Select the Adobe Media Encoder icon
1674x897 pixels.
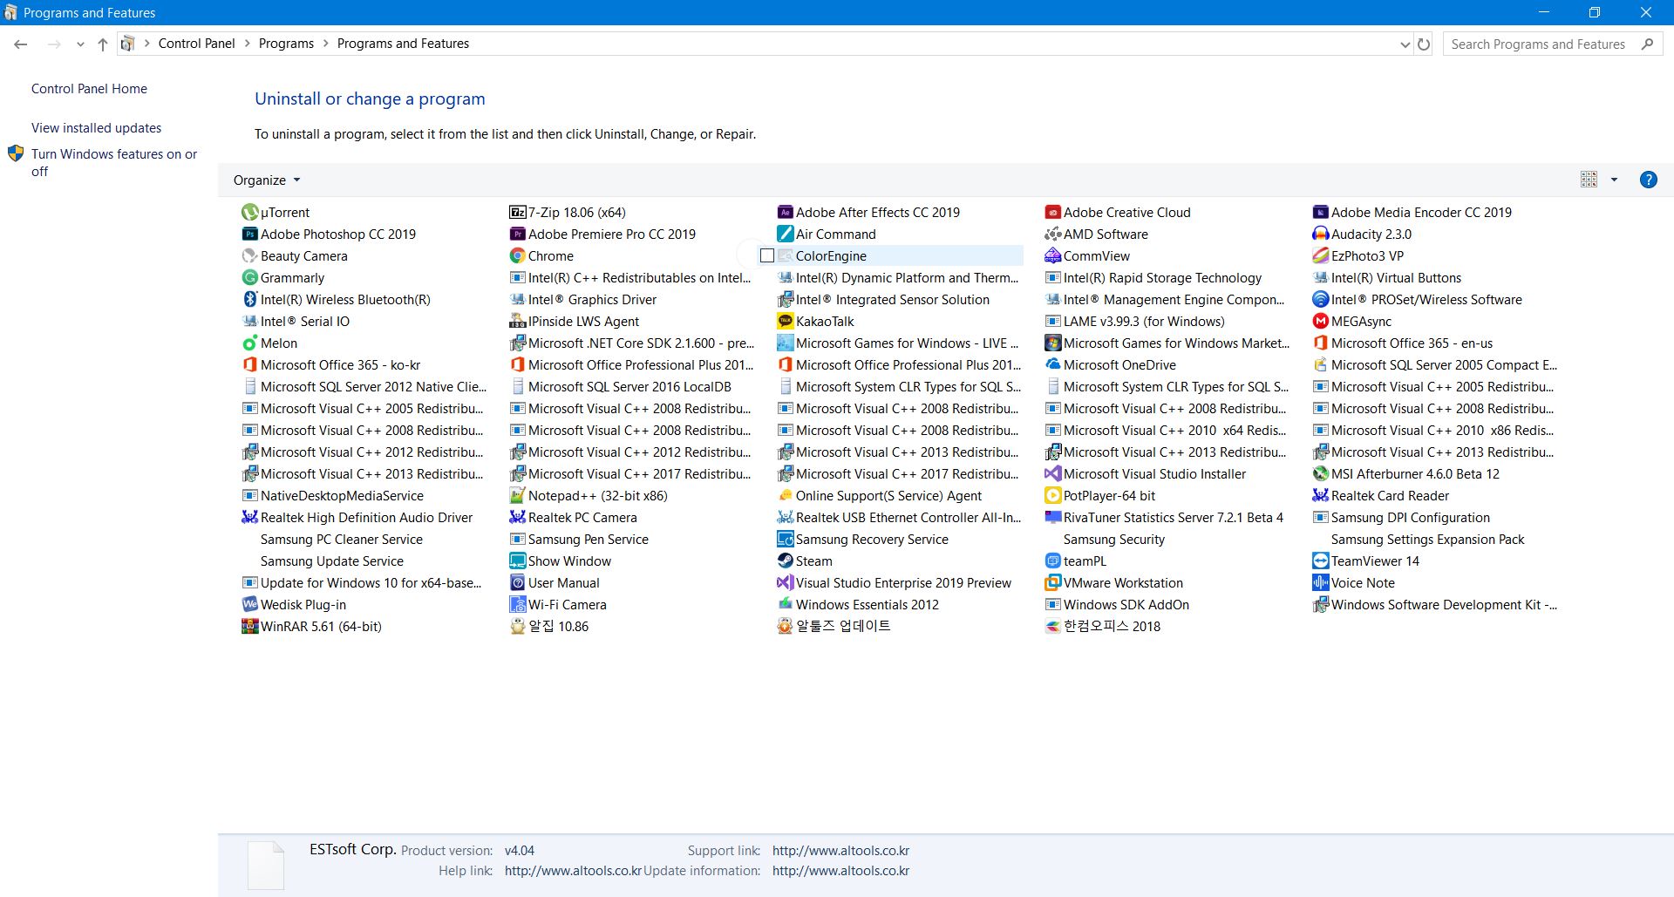click(x=1321, y=212)
